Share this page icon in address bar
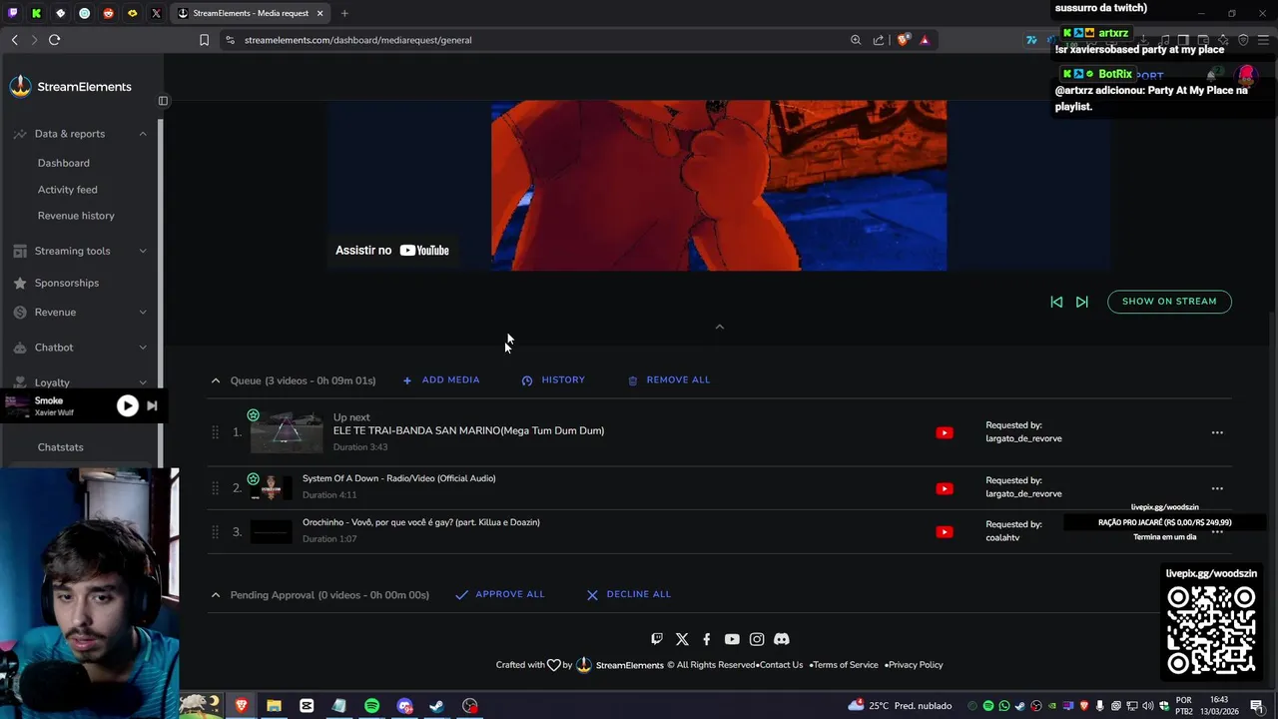Image resolution: width=1278 pixels, height=719 pixels. (879, 40)
